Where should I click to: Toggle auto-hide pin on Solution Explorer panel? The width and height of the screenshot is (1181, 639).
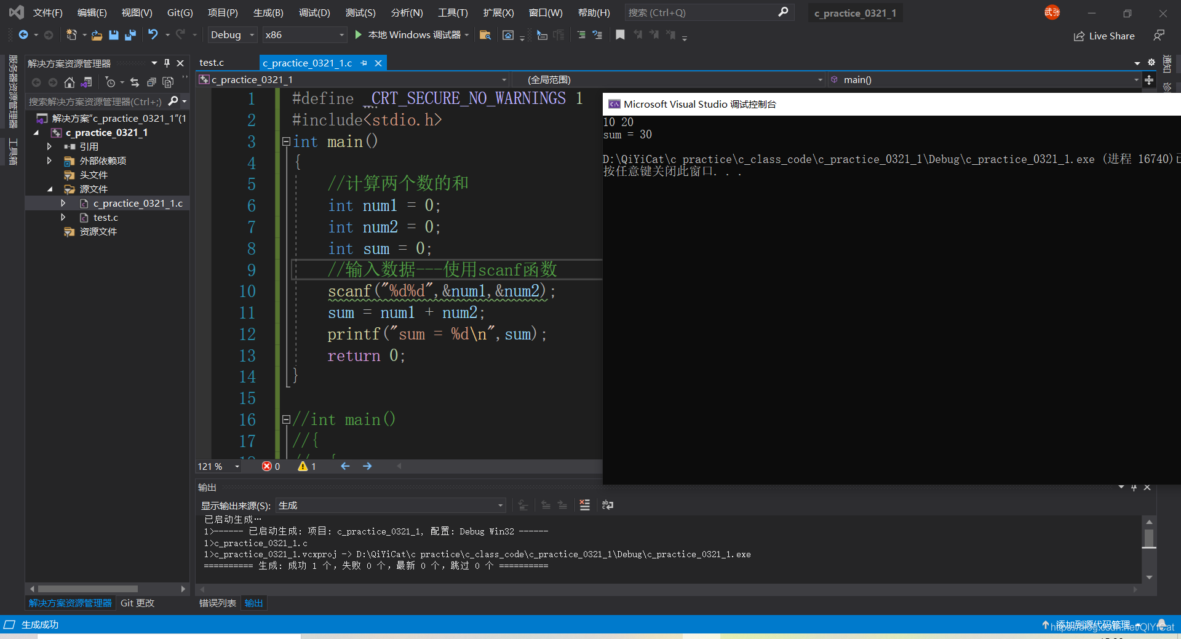click(x=167, y=63)
